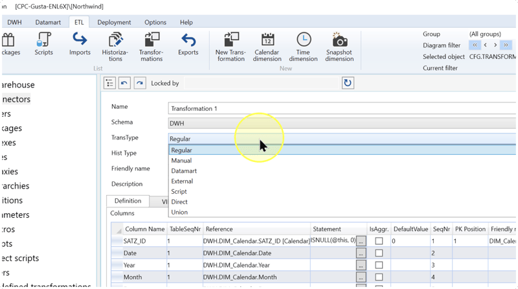Screen dimensions: 518x289
Task: Click the SATZ_ID column name cell
Action: (144, 241)
